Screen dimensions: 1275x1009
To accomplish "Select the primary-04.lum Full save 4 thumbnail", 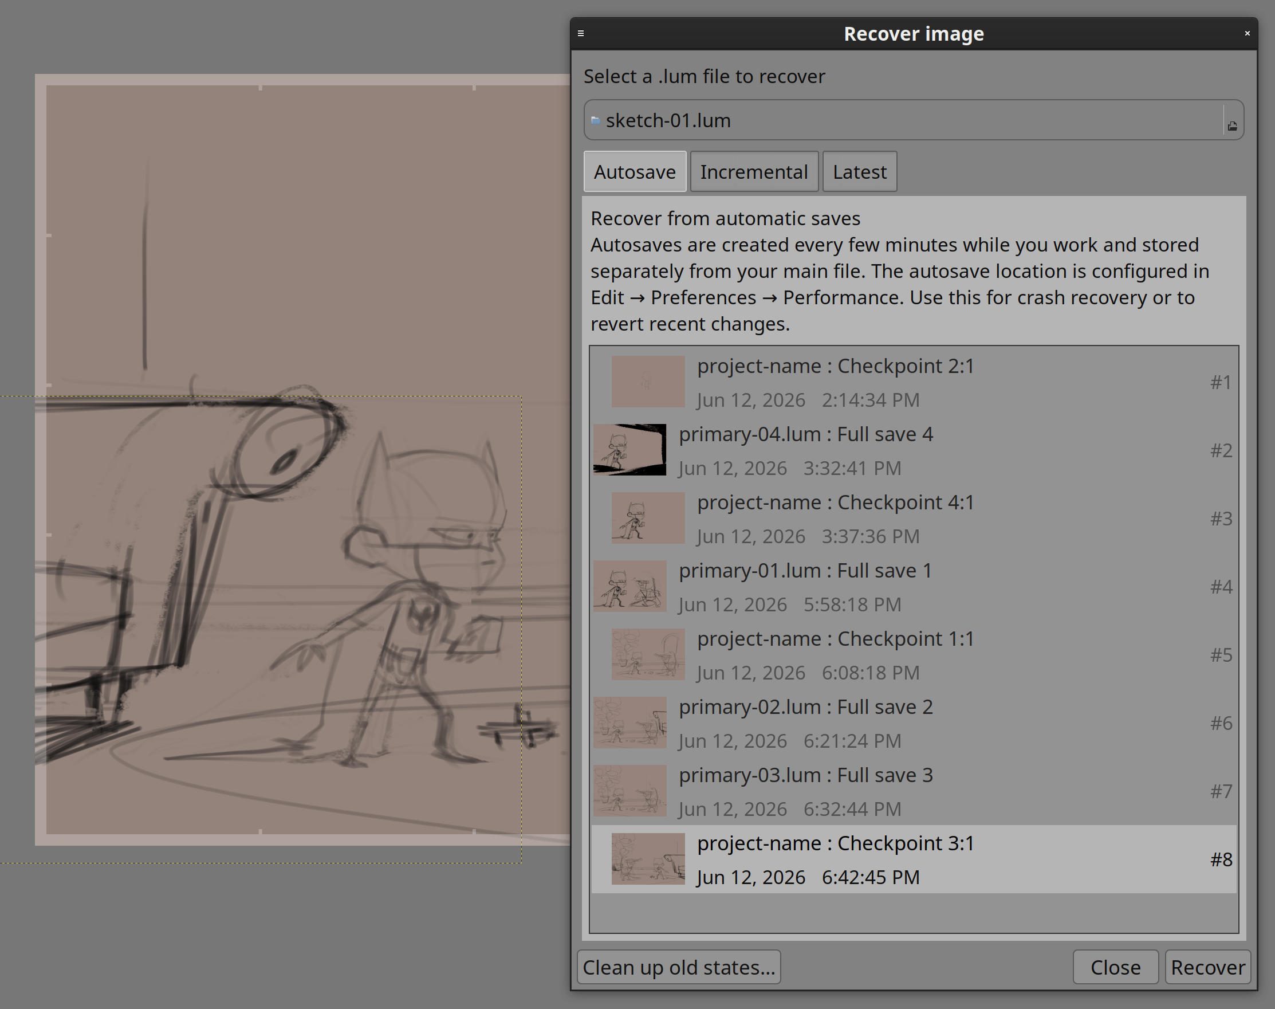I will point(629,450).
